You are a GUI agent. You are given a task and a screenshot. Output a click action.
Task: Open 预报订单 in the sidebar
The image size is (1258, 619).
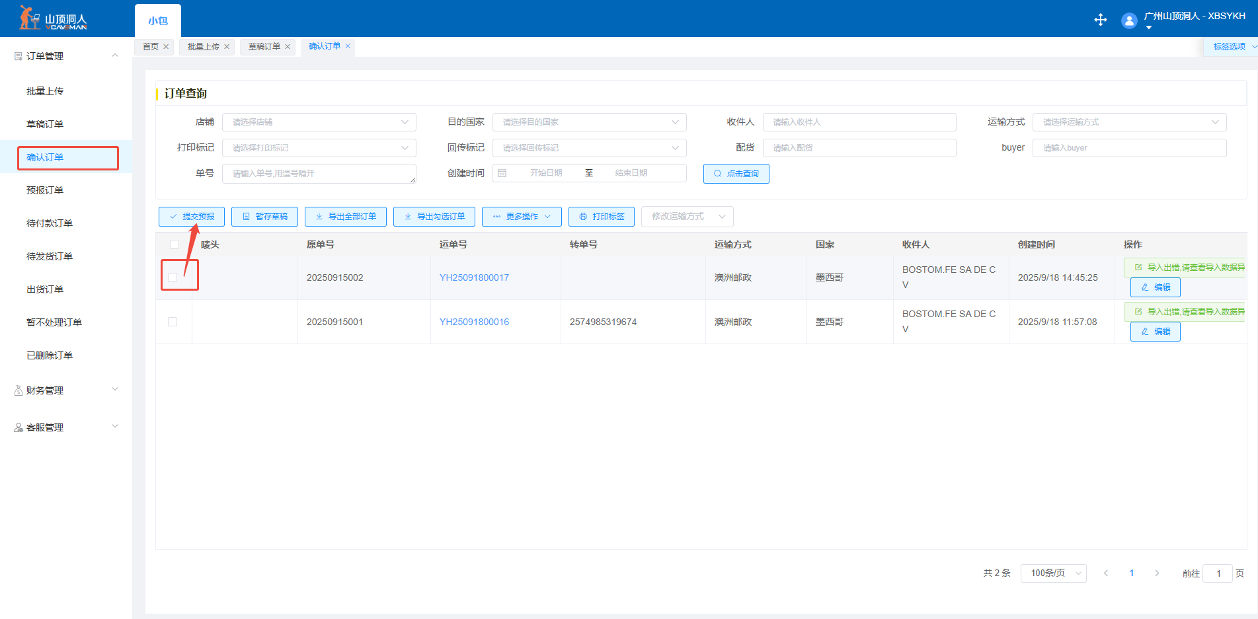[x=45, y=190]
